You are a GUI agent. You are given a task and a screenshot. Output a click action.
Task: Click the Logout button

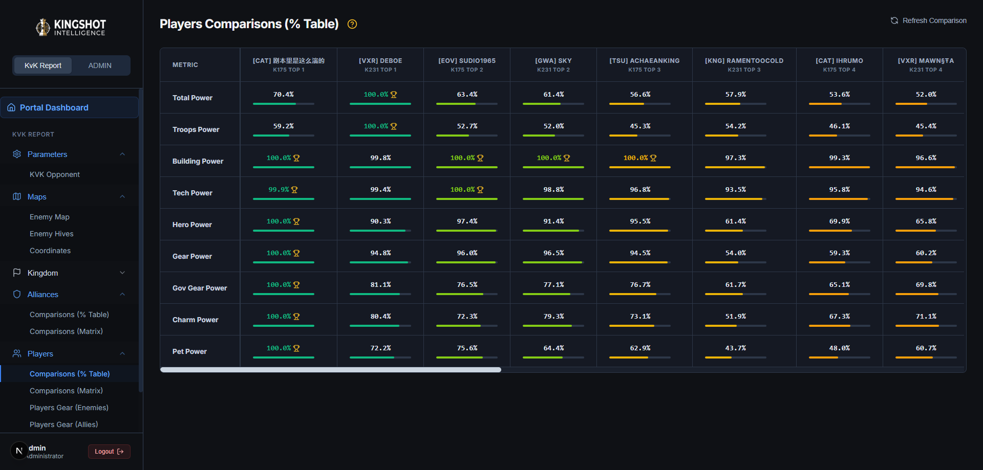109,452
